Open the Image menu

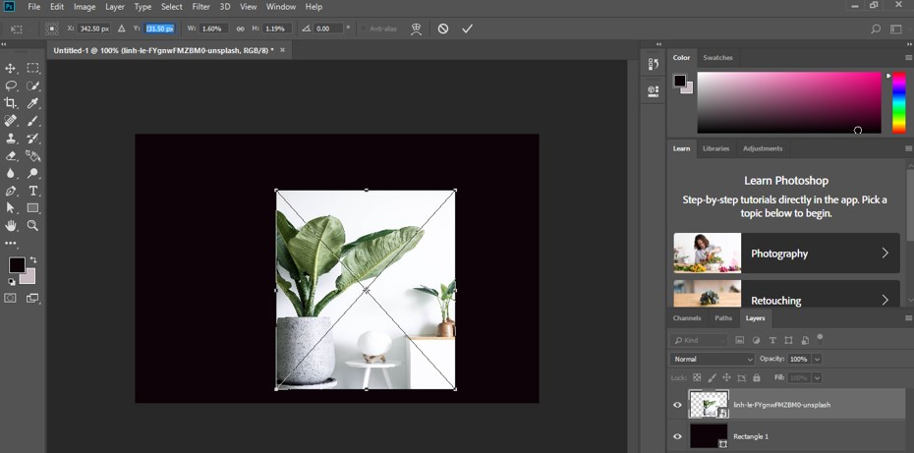[x=85, y=7]
